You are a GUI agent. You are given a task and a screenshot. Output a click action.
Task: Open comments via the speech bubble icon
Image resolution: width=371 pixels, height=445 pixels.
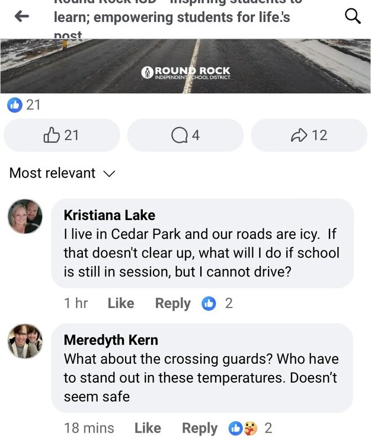tap(185, 135)
